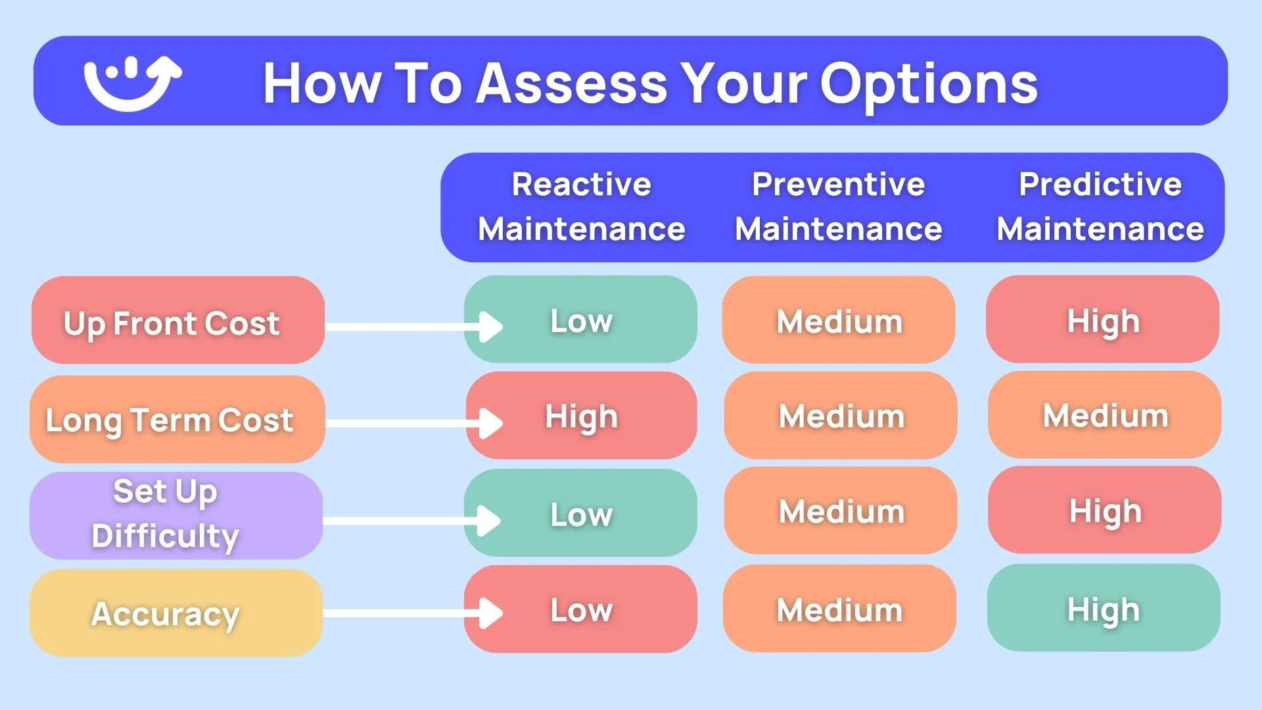Select Reactive Maintenance column header
Viewport: 1262px width, 710px height.
(581, 206)
